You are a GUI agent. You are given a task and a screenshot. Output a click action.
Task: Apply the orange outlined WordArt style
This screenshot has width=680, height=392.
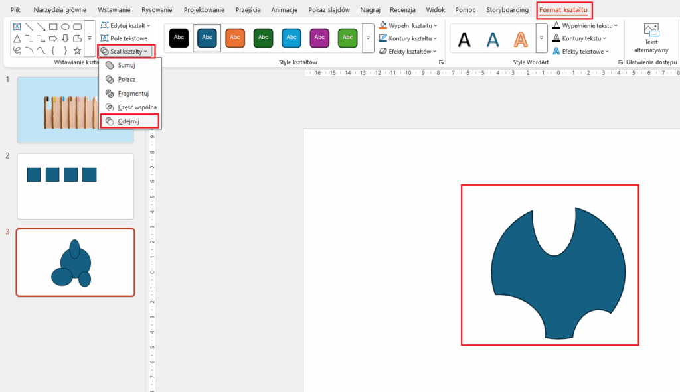pyautogui.click(x=522, y=39)
